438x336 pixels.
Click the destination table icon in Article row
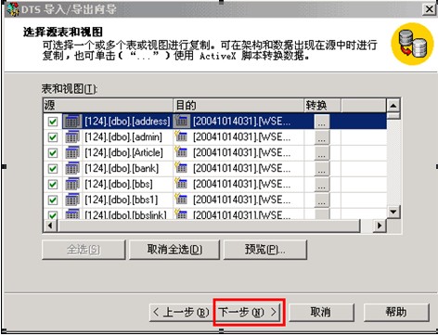[181, 152]
